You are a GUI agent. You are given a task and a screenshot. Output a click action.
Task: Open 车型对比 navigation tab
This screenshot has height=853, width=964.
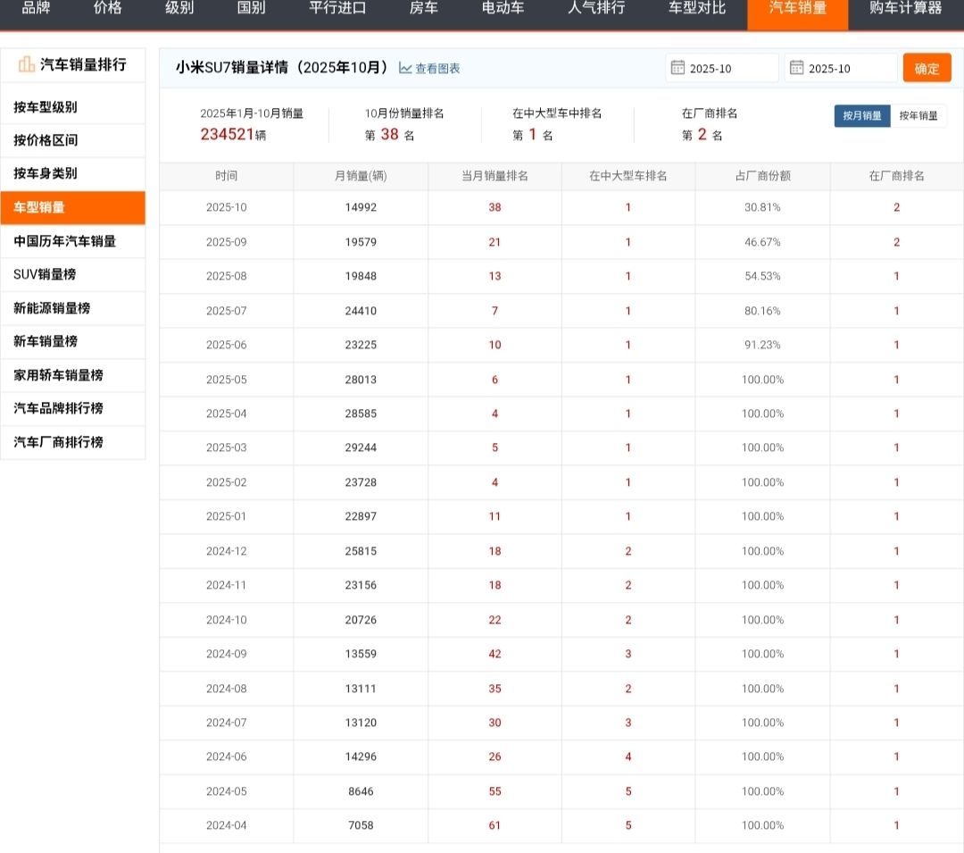(696, 8)
